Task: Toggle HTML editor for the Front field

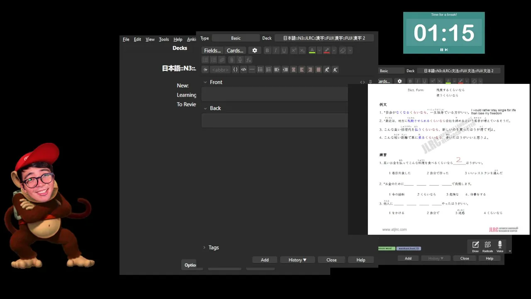Action: click(x=363, y=82)
